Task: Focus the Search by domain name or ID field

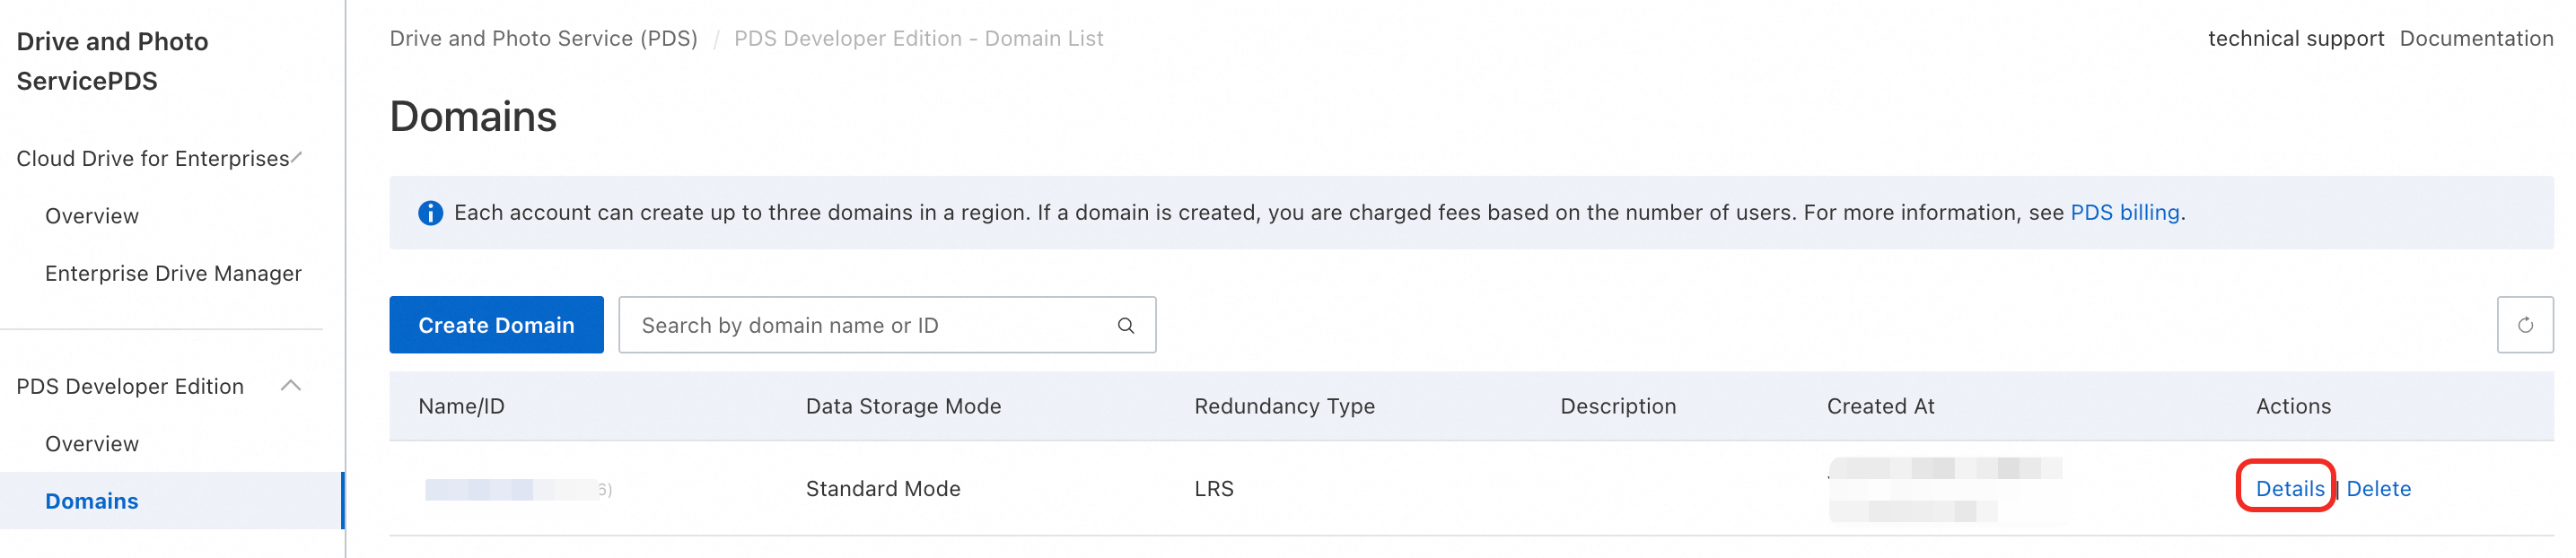Action: pyautogui.click(x=870, y=325)
